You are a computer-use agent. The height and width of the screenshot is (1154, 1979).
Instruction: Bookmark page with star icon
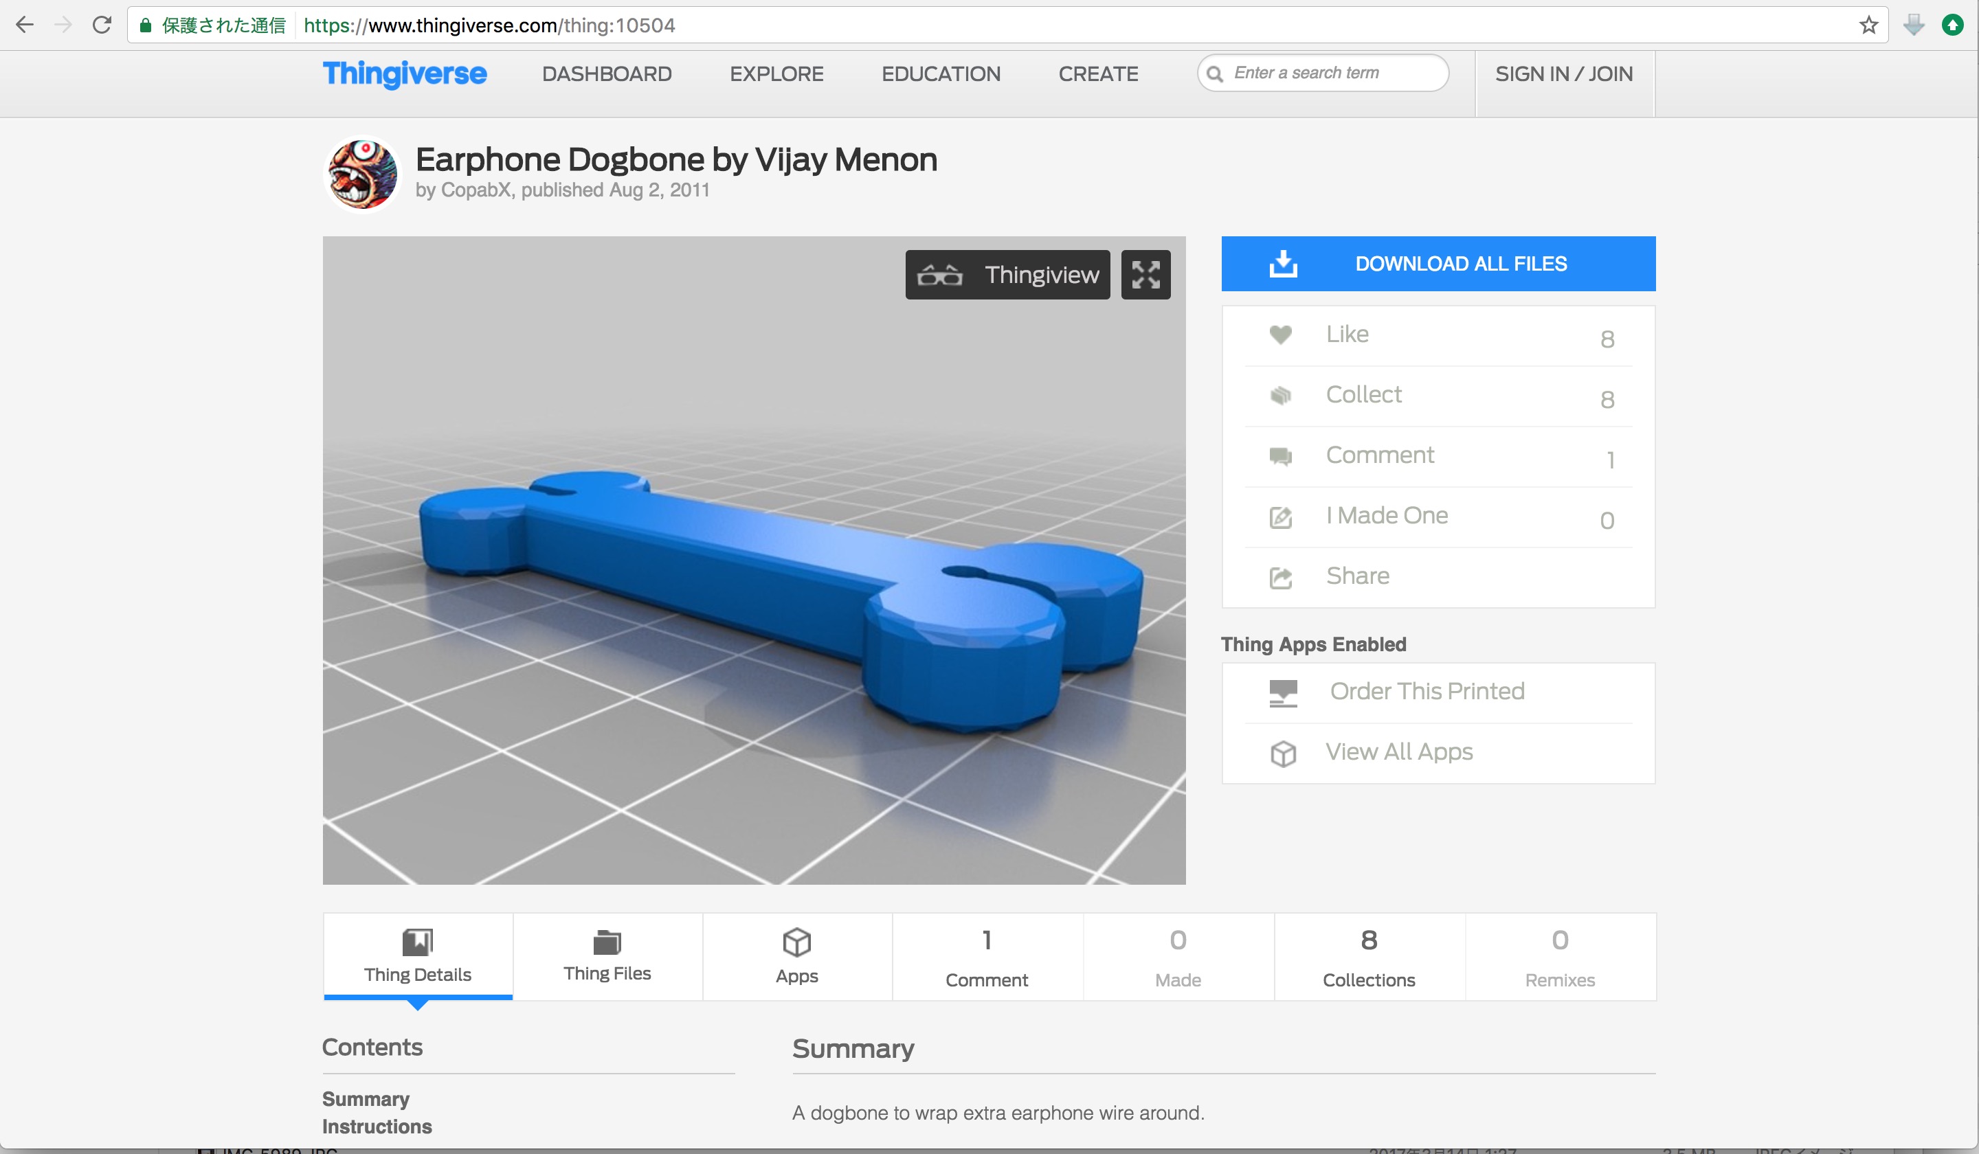(1868, 25)
